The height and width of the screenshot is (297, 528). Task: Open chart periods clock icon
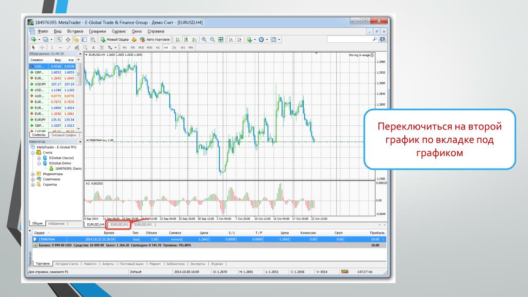[x=261, y=39]
